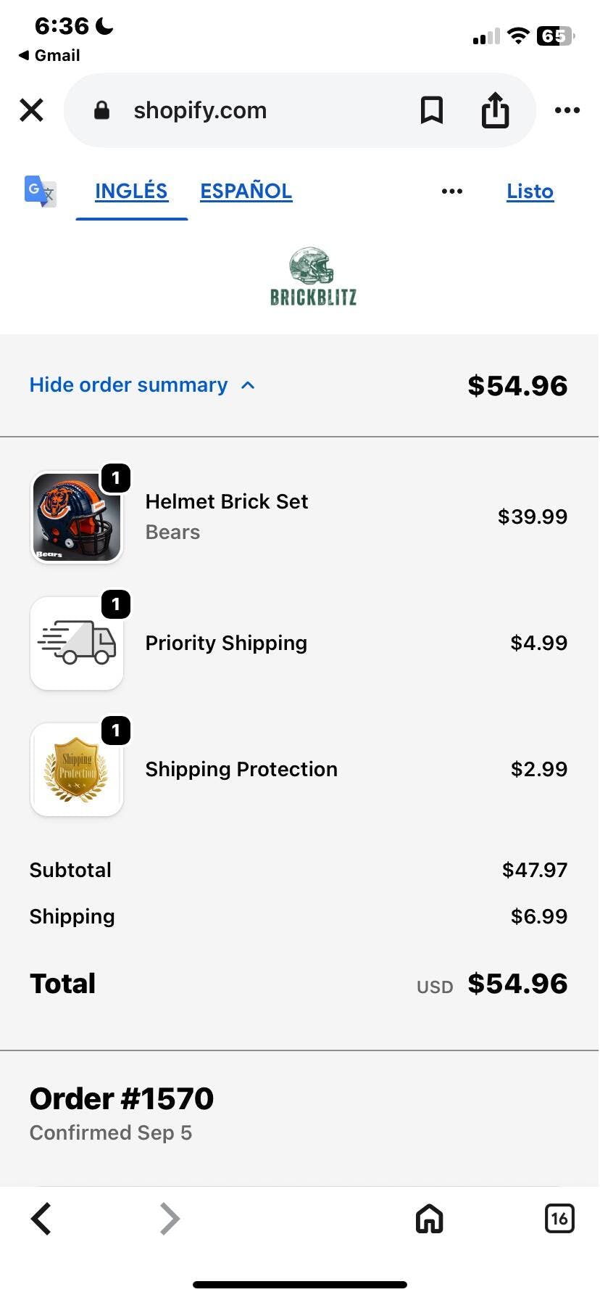Open the browser three-dot menu

(567, 110)
